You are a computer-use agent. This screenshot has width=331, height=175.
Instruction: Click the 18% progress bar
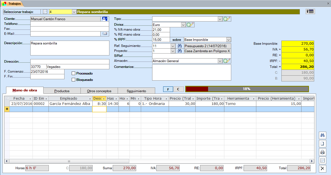coord(247,89)
